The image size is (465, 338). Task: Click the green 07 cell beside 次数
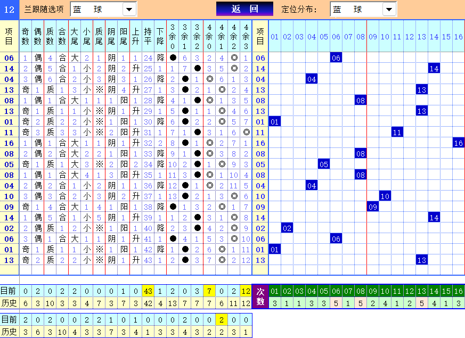coord(348,291)
